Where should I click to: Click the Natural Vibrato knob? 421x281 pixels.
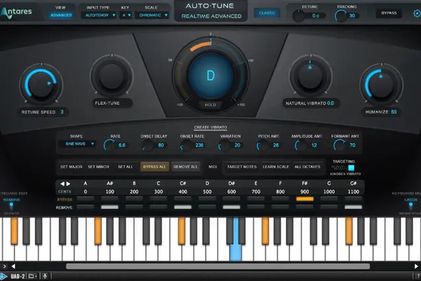pyautogui.click(x=310, y=76)
